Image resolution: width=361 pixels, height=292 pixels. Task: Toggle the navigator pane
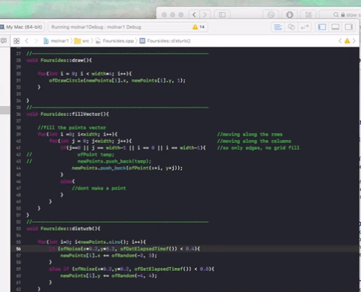point(322,27)
